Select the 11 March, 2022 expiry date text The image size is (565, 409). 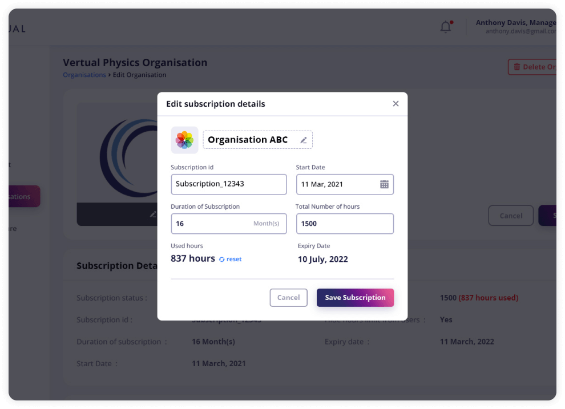click(x=467, y=342)
